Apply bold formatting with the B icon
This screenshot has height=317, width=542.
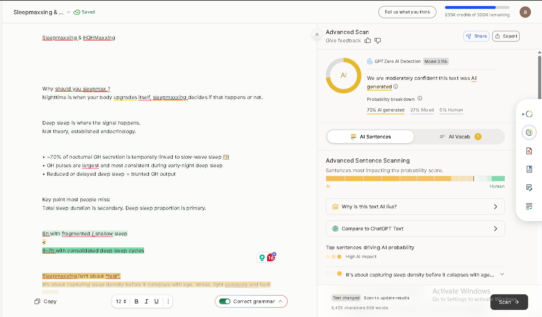click(136, 301)
